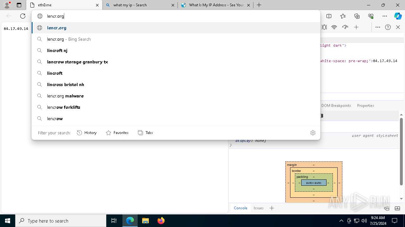Click the DevTools dock quick view icon
Image resolution: width=405 pixels, height=227 pixels.
coord(387,208)
